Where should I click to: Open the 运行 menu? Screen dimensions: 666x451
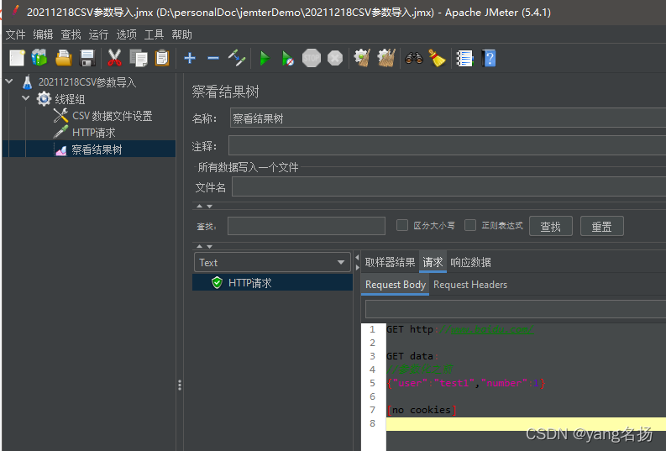98,34
